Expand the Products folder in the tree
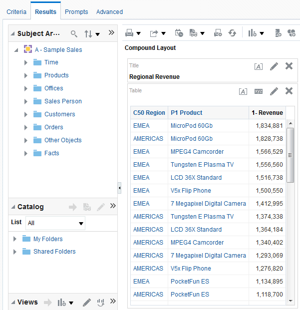The width and height of the screenshot is (300, 310). [x=26, y=75]
